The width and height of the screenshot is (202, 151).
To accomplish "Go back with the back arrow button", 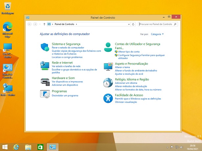I will [30, 24].
